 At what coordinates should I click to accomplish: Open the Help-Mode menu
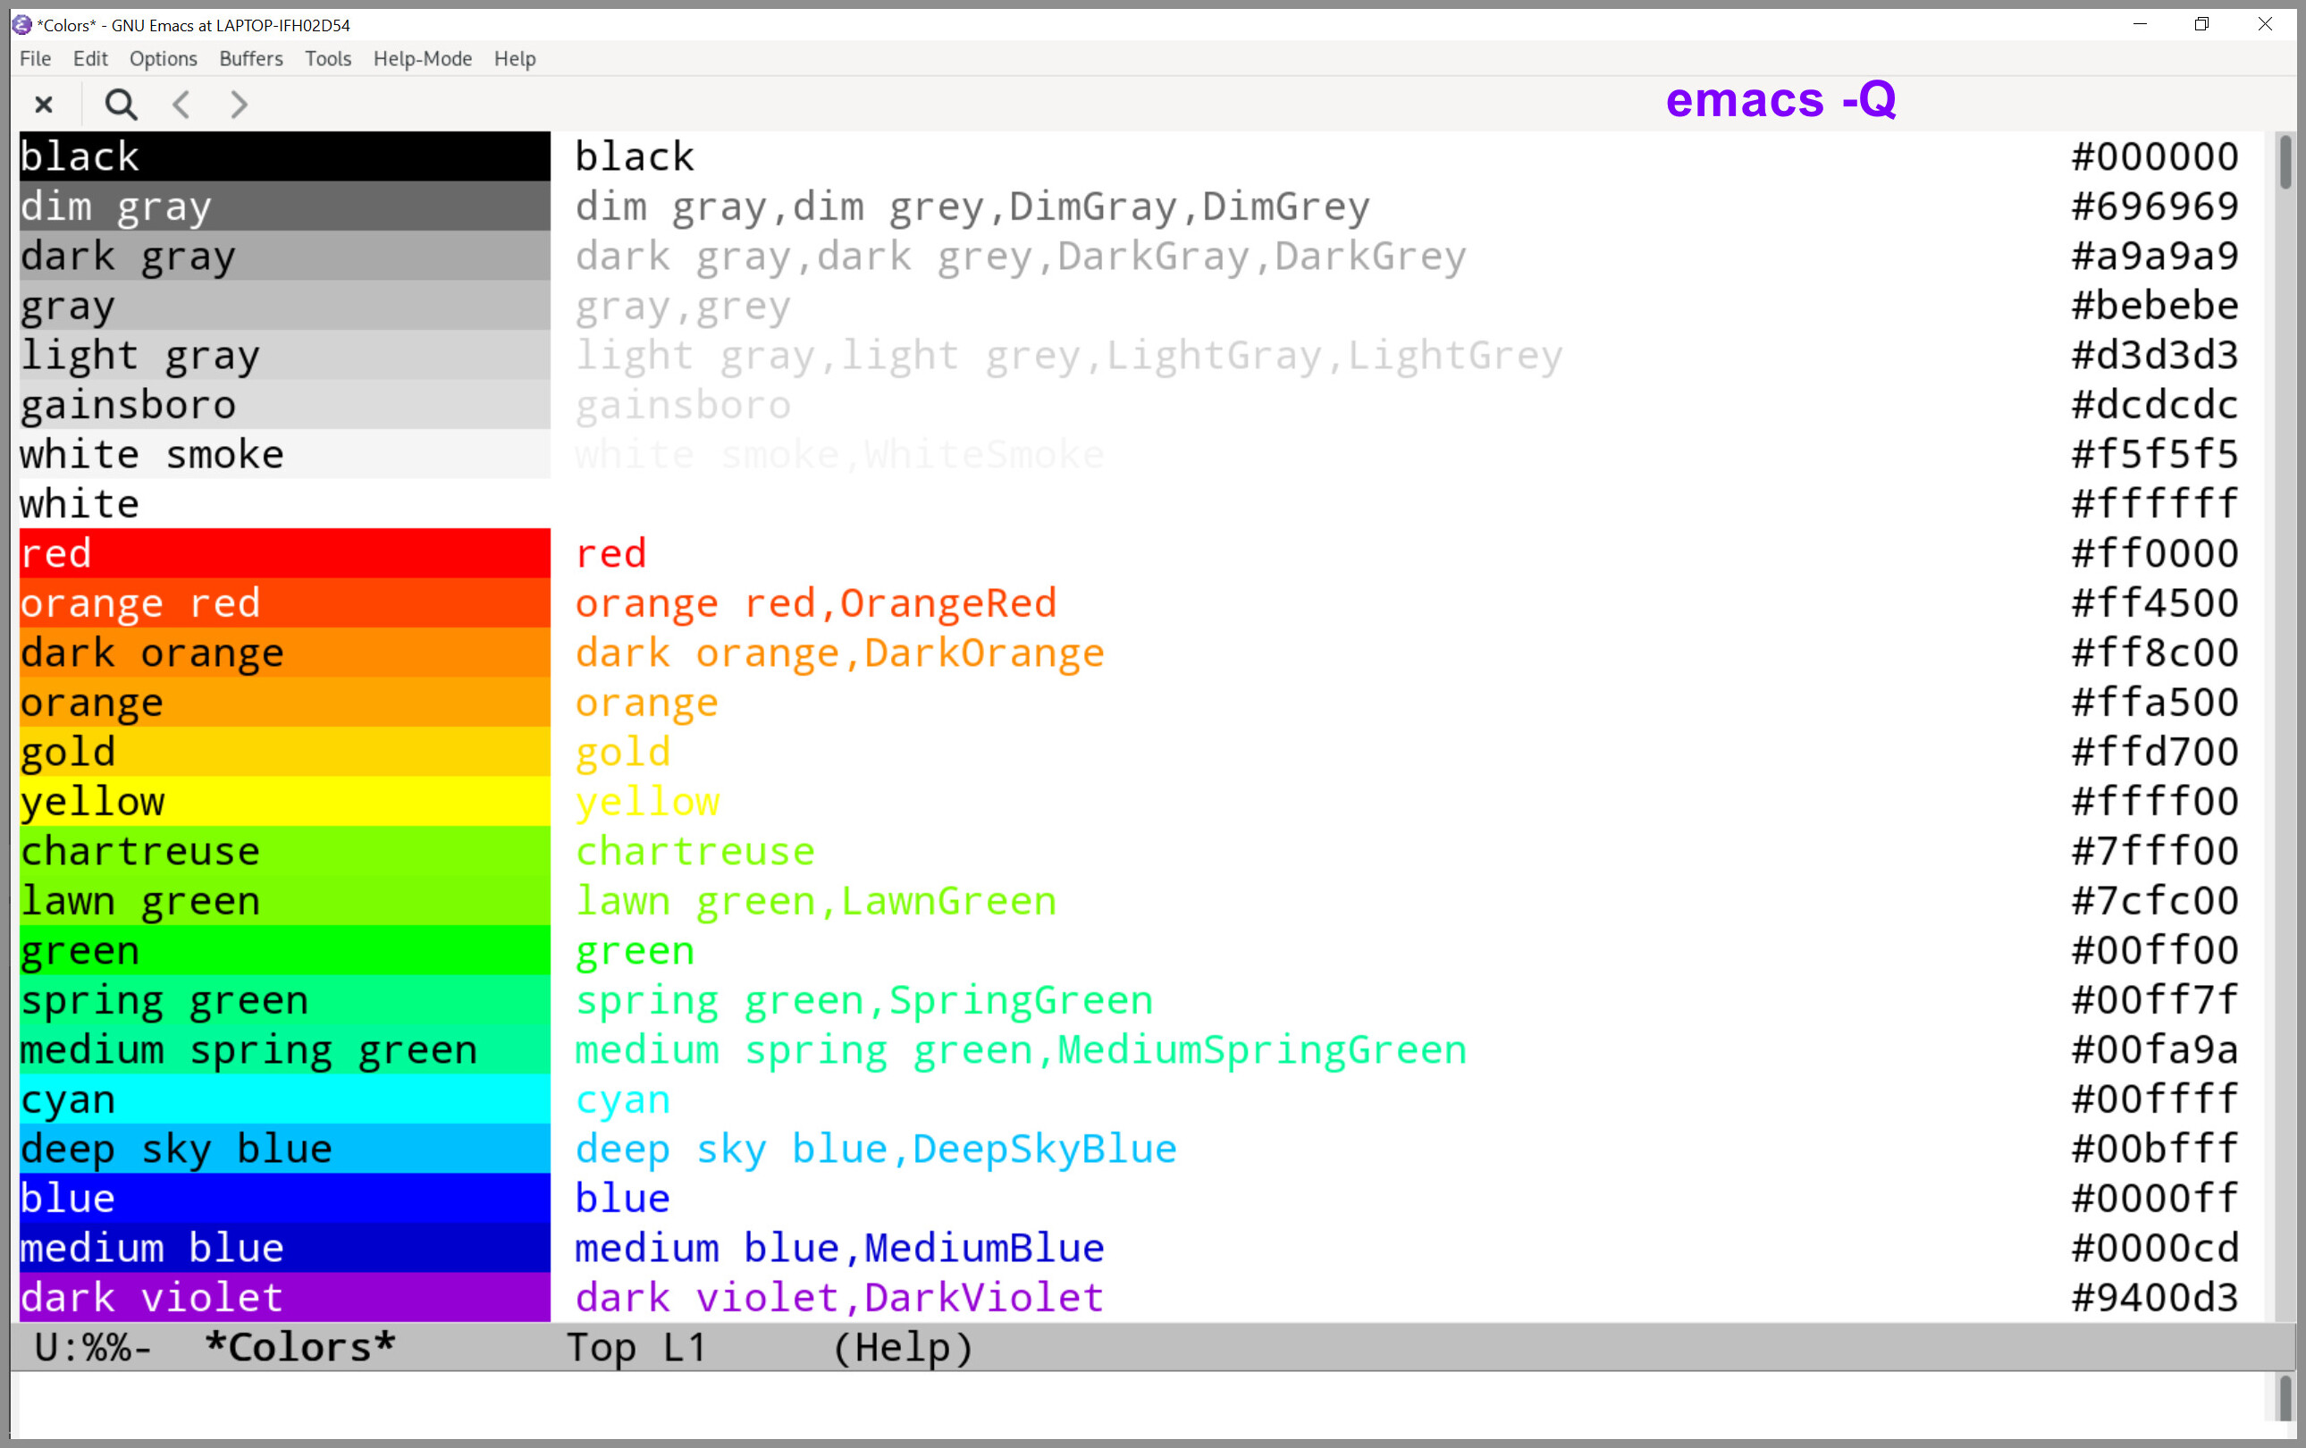[422, 58]
